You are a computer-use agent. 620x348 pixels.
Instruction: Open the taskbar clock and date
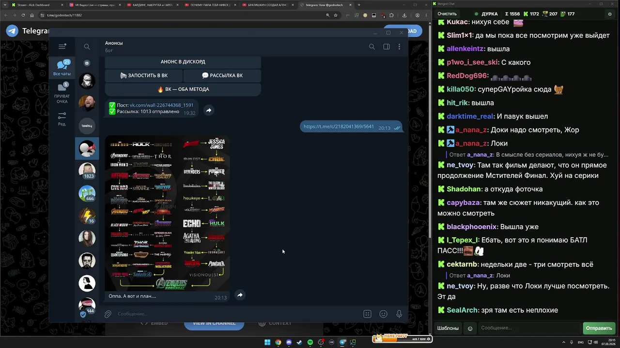click(609, 343)
